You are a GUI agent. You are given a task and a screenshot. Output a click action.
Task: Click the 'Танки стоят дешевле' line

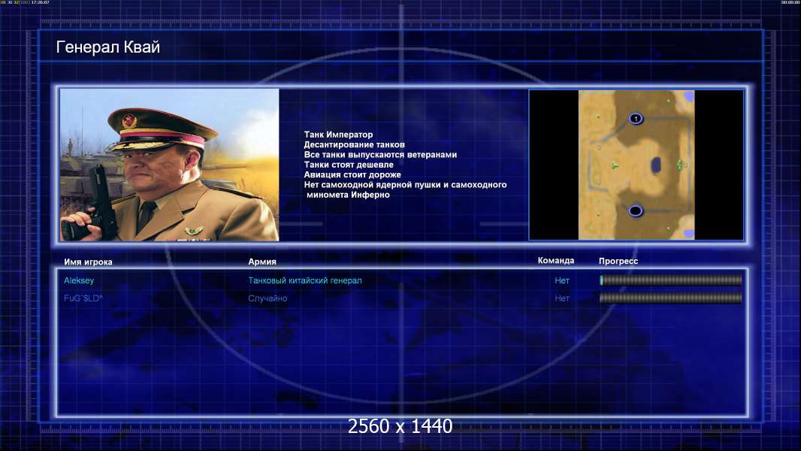point(349,165)
